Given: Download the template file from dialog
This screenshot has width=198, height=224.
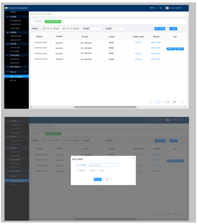Looking at the screenshot, I should tap(93, 170).
